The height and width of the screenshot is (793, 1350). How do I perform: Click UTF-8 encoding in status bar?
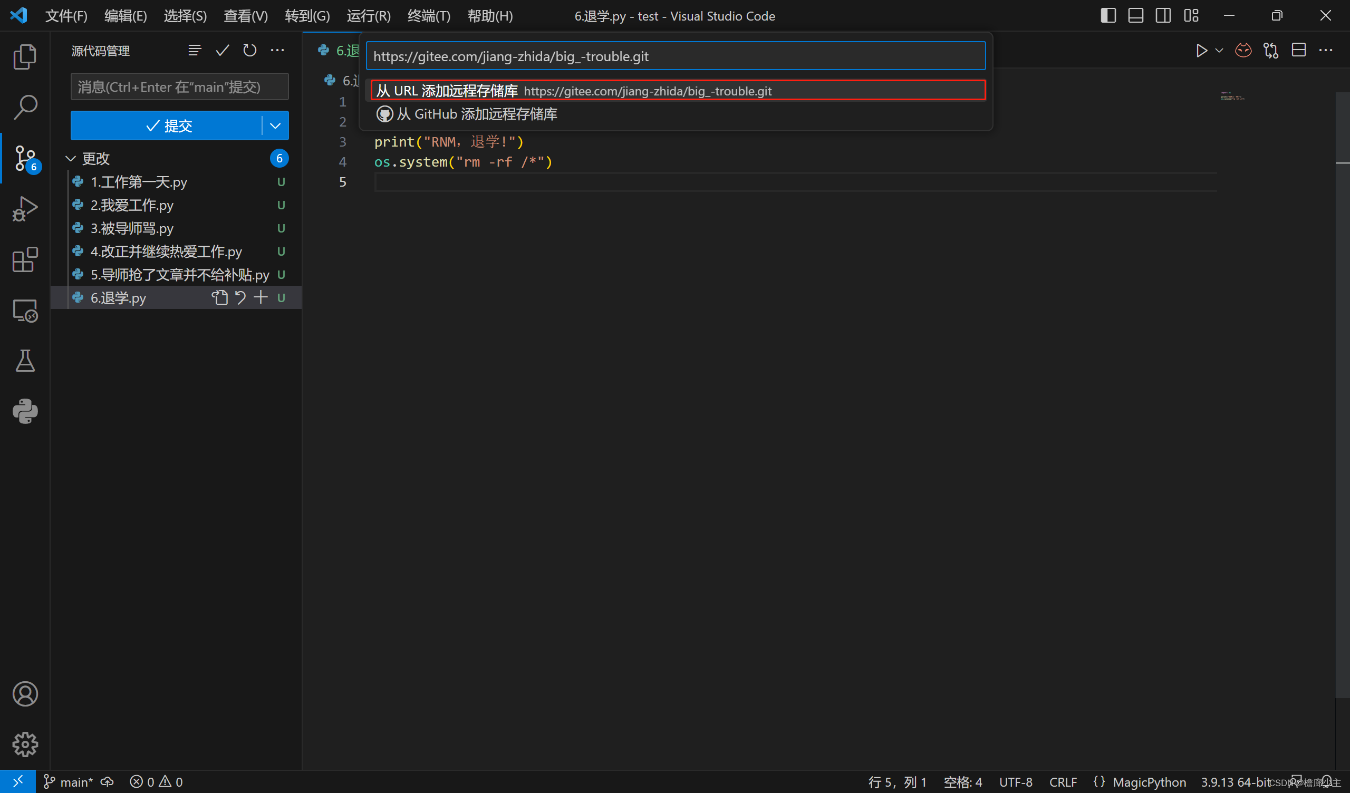coord(1016,782)
